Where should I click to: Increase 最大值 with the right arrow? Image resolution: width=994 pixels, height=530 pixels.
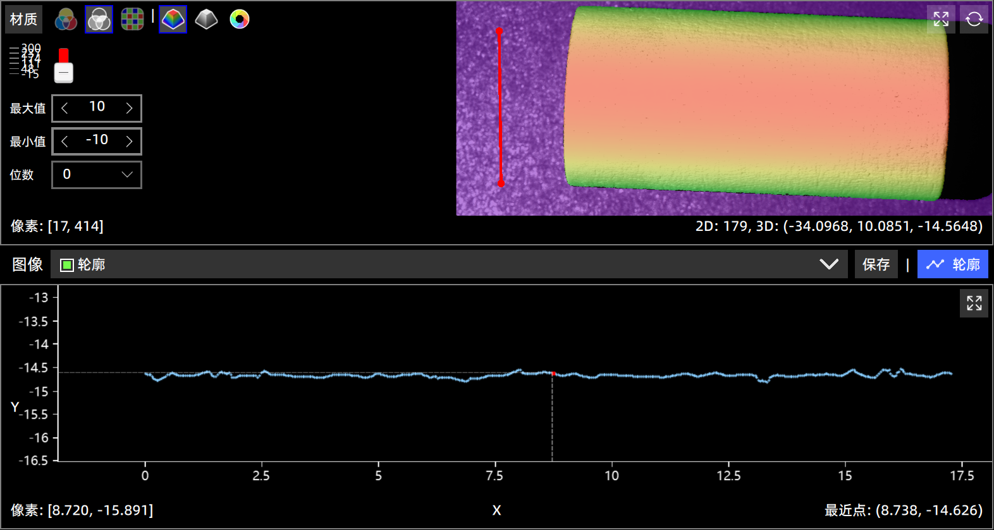(x=129, y=108)
